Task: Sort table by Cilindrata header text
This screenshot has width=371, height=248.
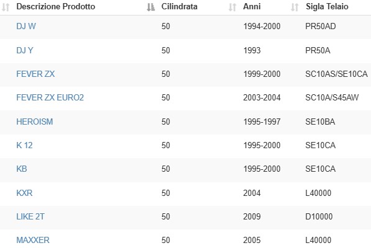Action: pyautogui.click(x=180, y=7)
